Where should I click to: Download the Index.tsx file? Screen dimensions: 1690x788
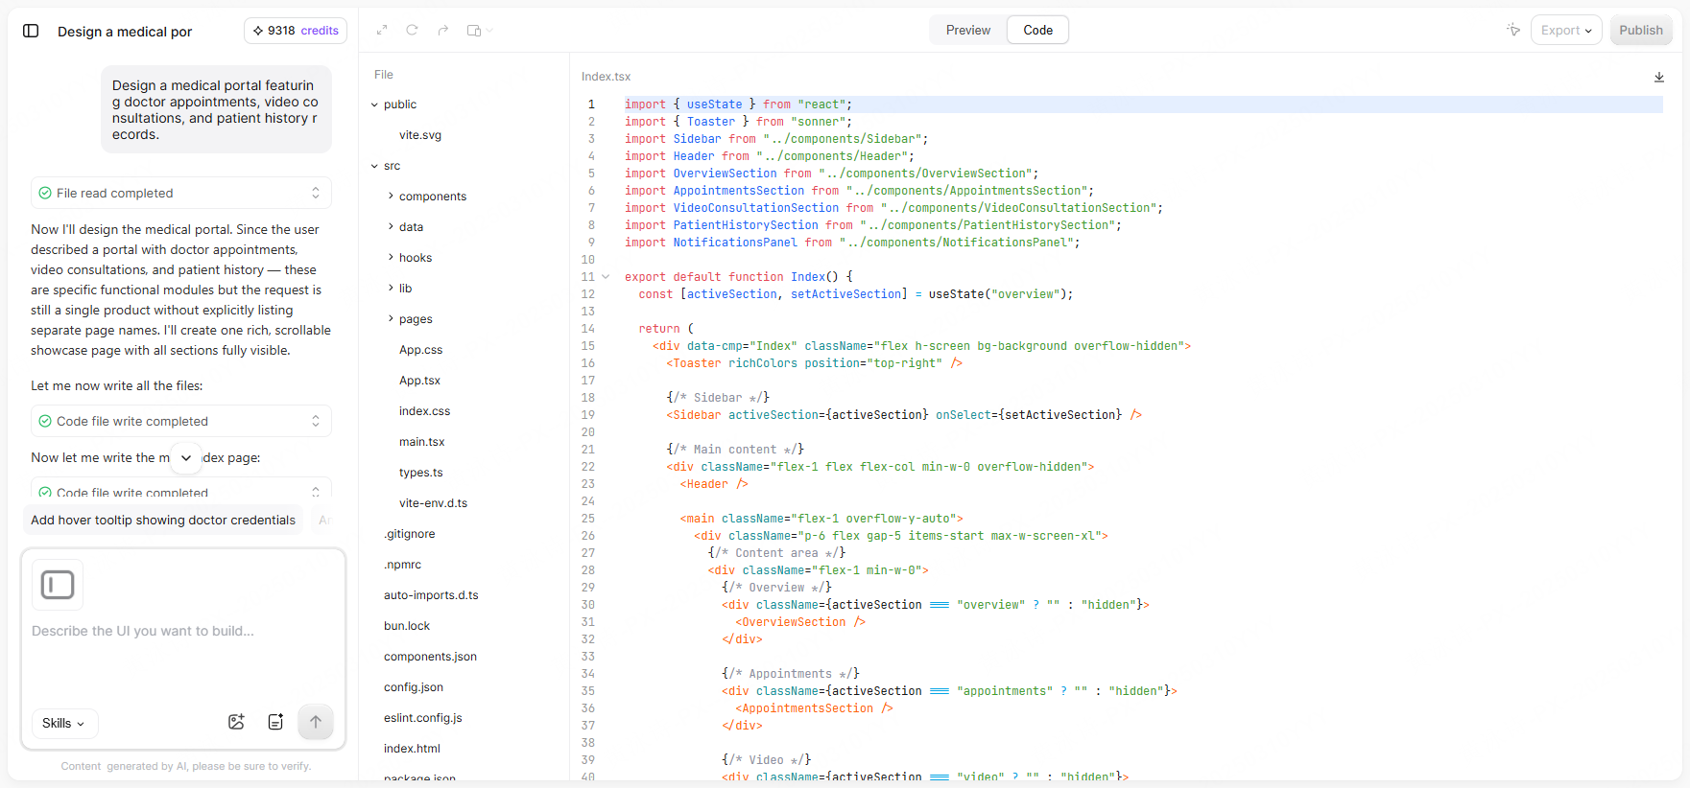tap(1659, 77)
